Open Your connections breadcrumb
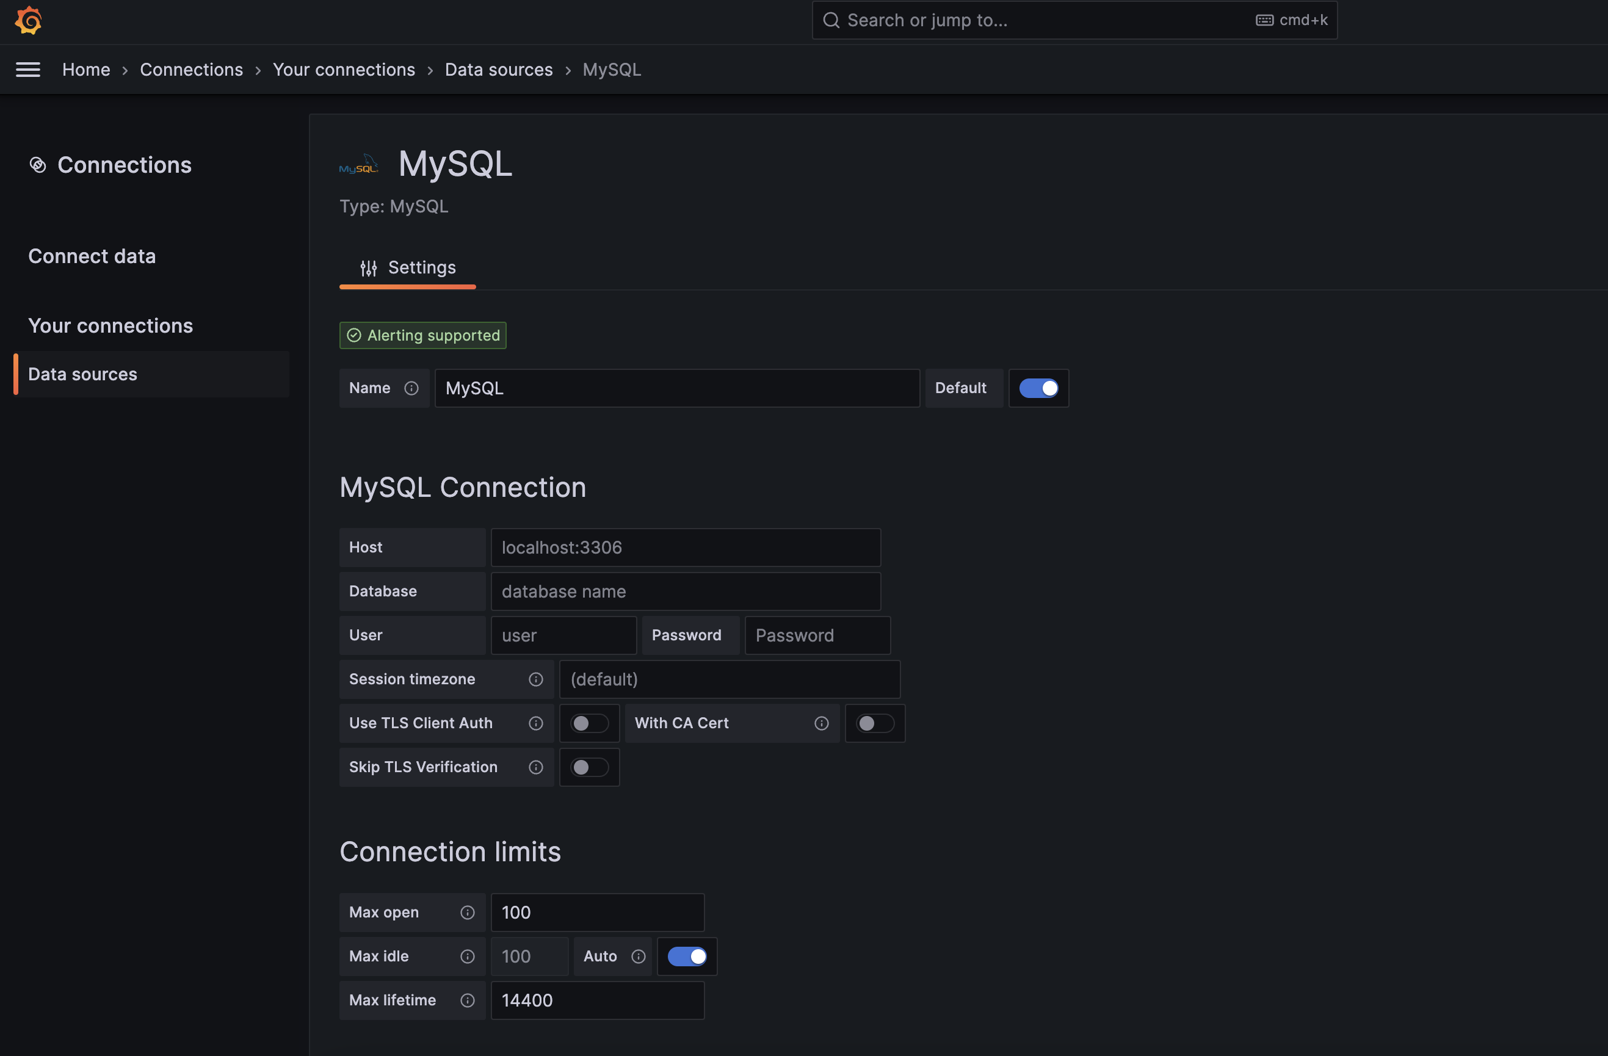The image size is (1608, 1056). coord(344,70)
